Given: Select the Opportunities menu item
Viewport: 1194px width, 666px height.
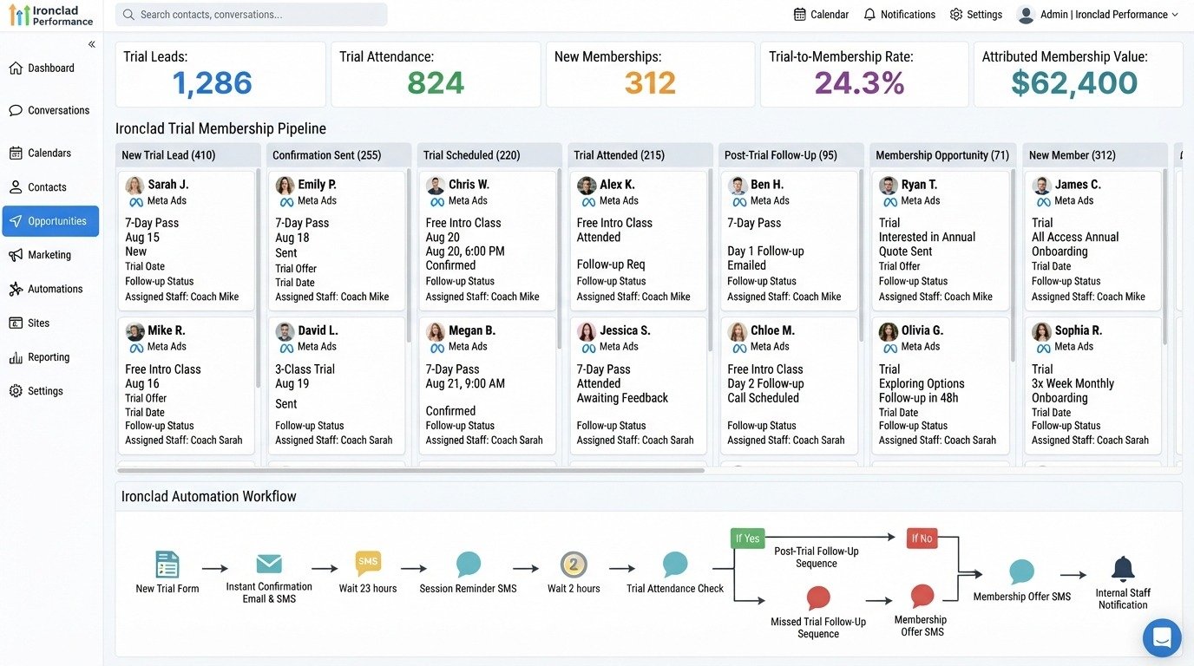Looking at the screenshot, I should click(x=50, y=221).
